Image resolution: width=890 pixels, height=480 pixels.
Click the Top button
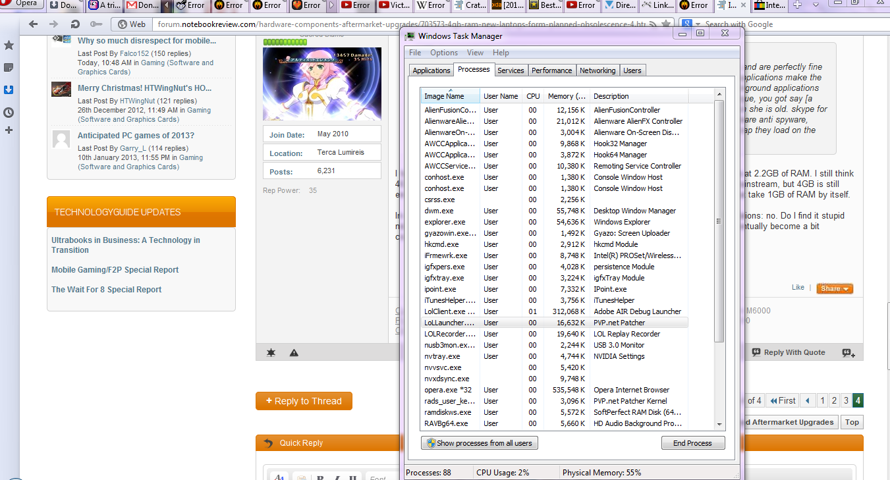coord(852,422)
